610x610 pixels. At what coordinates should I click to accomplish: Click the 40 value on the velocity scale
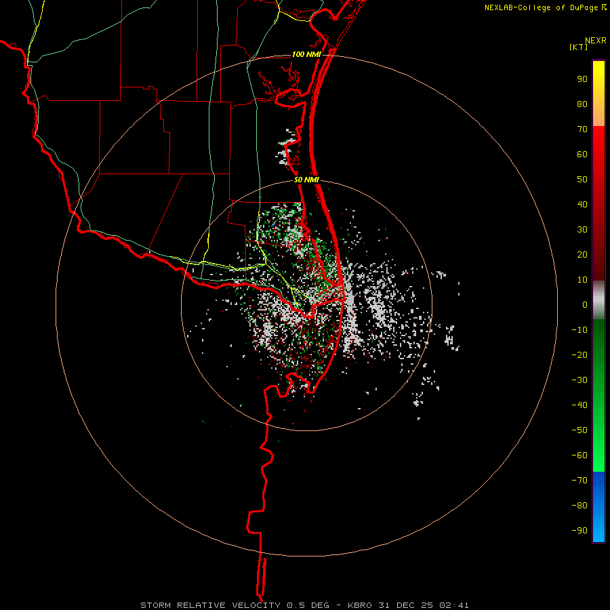click(x=582, y=204)
